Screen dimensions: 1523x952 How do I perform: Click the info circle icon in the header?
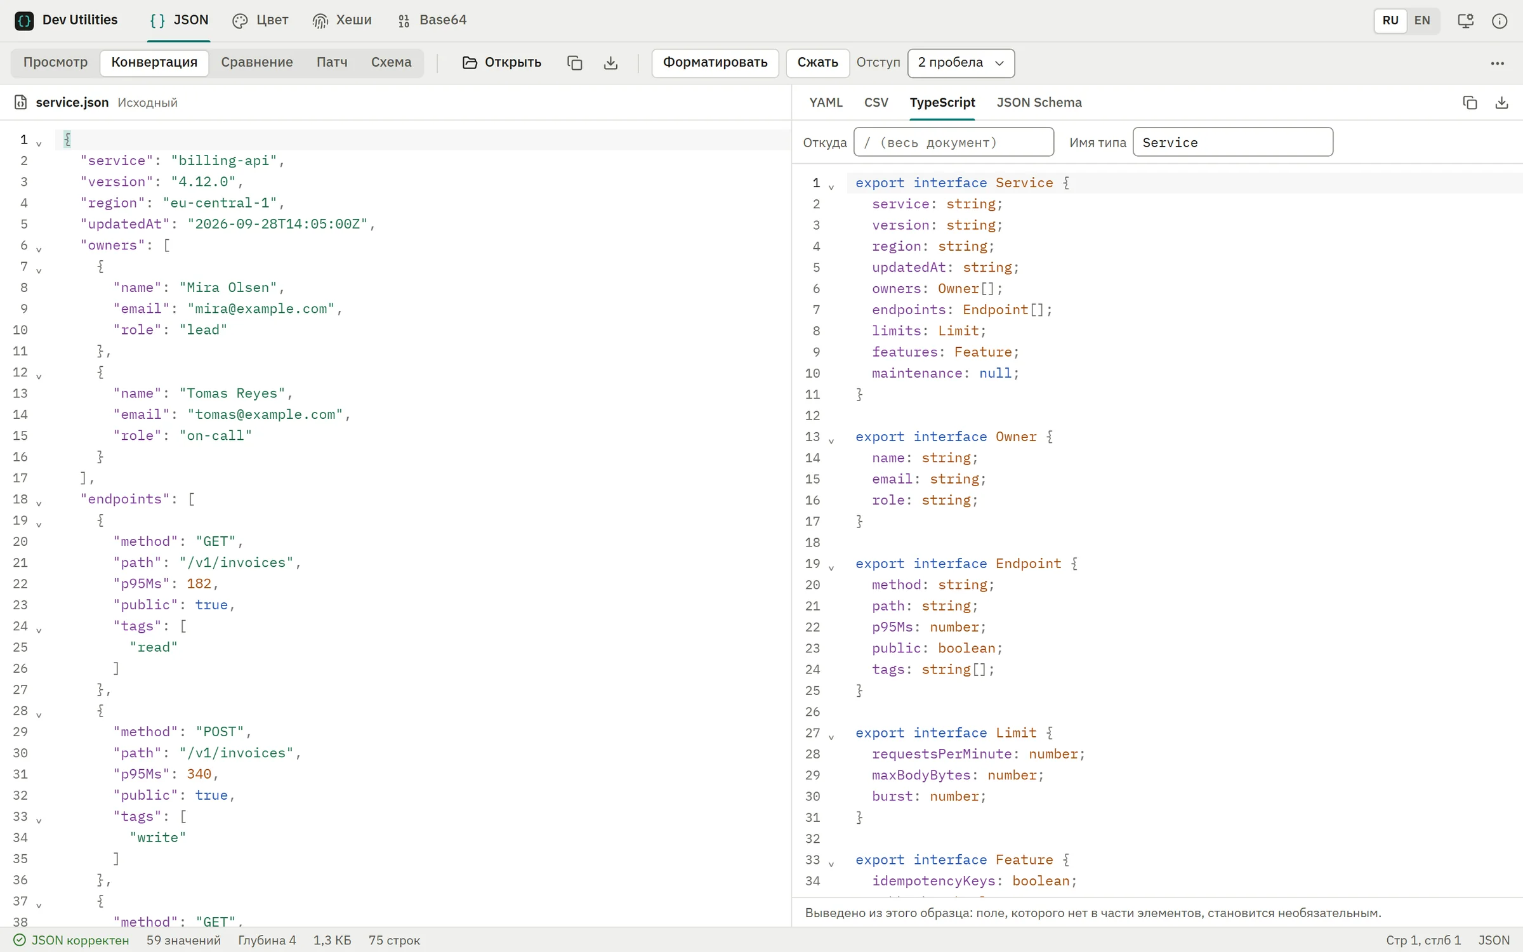1500,20
